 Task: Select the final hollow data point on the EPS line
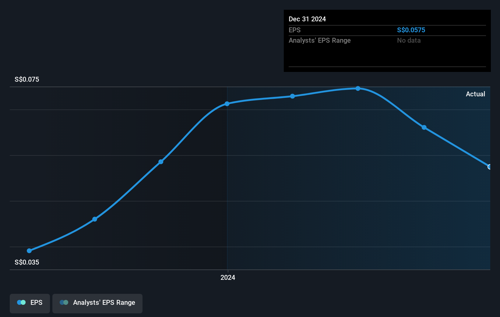[490, 167]
